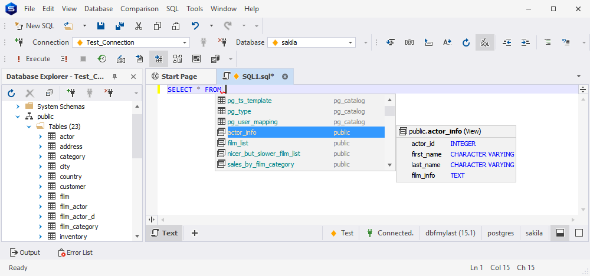Collapse the Tables (23) folder
Screen dimensions: 590x276
coord(28,127)
